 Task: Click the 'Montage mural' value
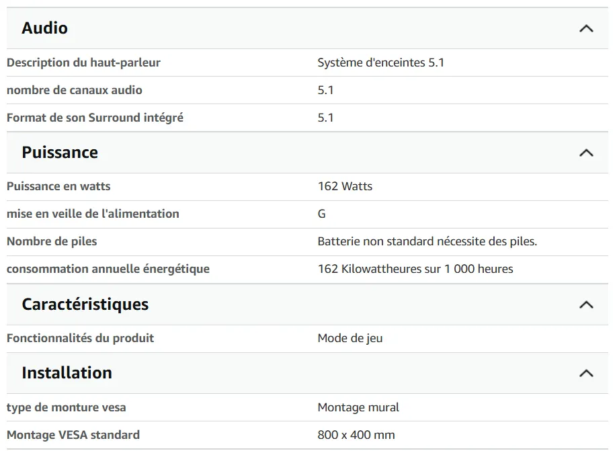pyautogui.click(x=358, y=407)
